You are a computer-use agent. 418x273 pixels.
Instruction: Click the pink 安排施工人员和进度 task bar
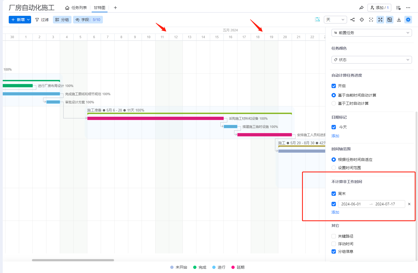[x=265, y=135]
